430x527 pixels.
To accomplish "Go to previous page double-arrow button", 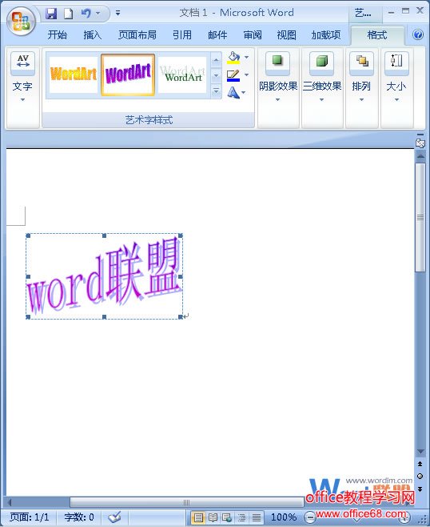I will [420, 464].
